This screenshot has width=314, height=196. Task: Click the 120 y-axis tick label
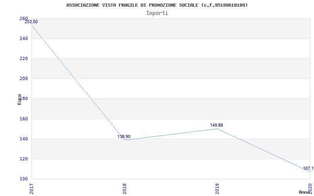click(24, 159)
